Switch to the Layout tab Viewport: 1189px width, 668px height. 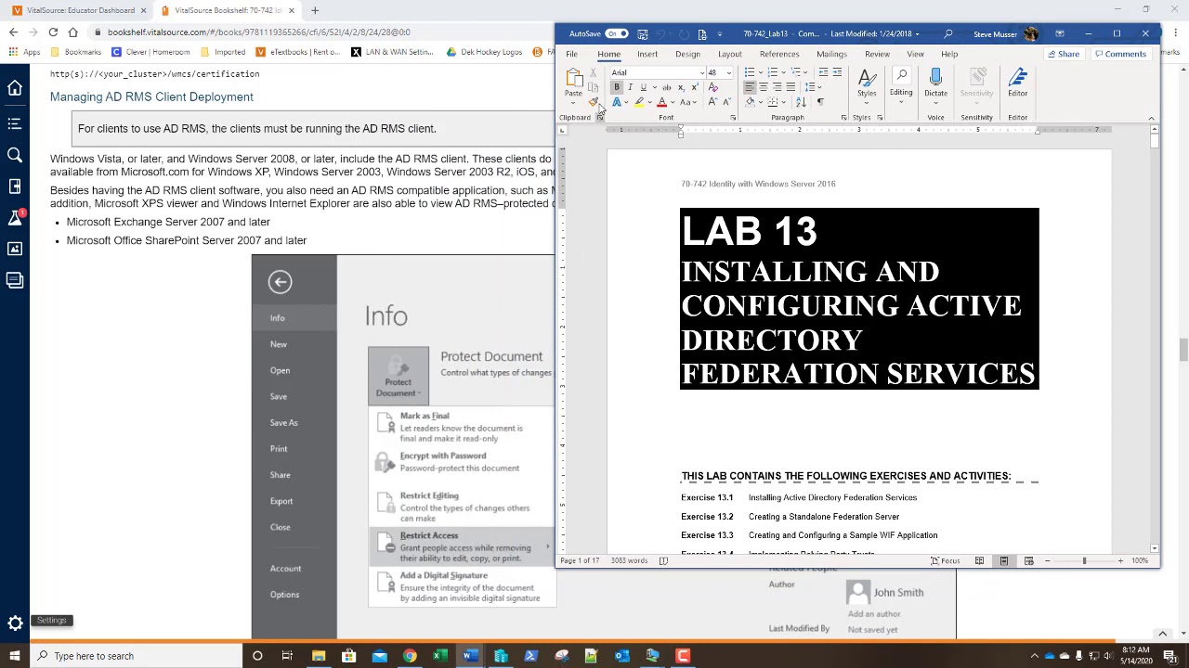[x=730, y=54]
